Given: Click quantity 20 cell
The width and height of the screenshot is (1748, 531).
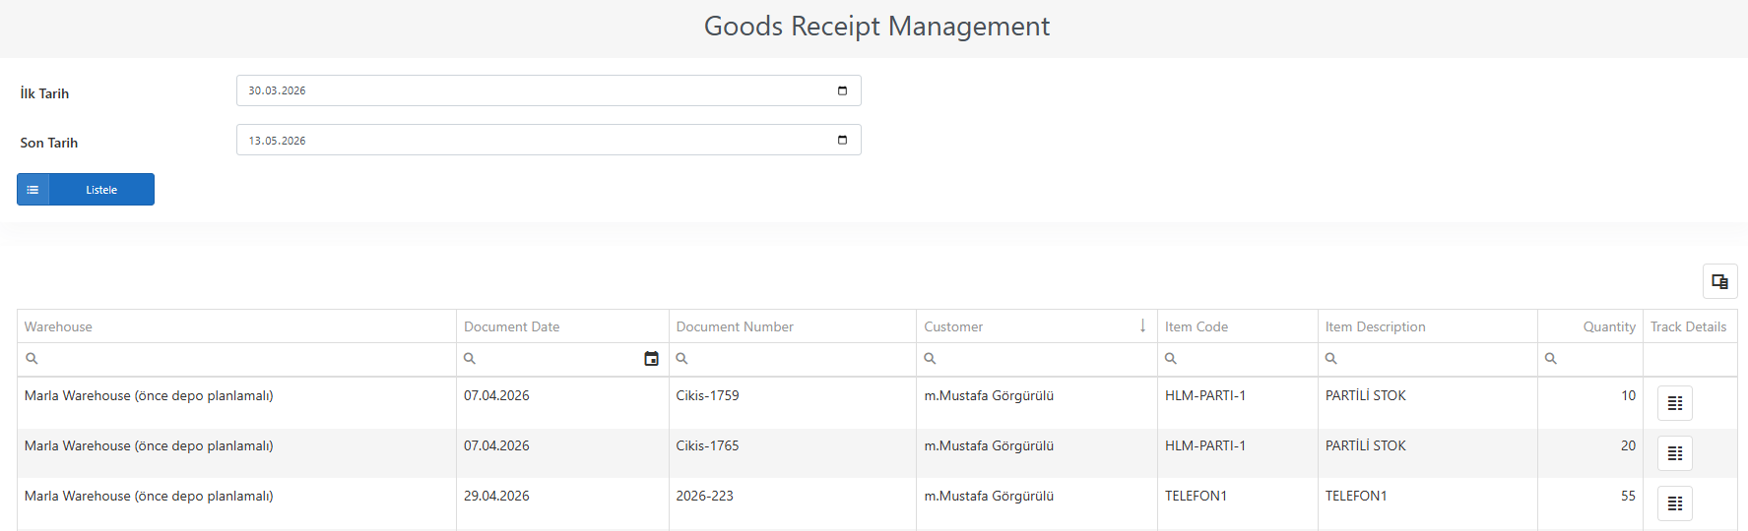Looking at the screenshot, I should click(1590, 453).
